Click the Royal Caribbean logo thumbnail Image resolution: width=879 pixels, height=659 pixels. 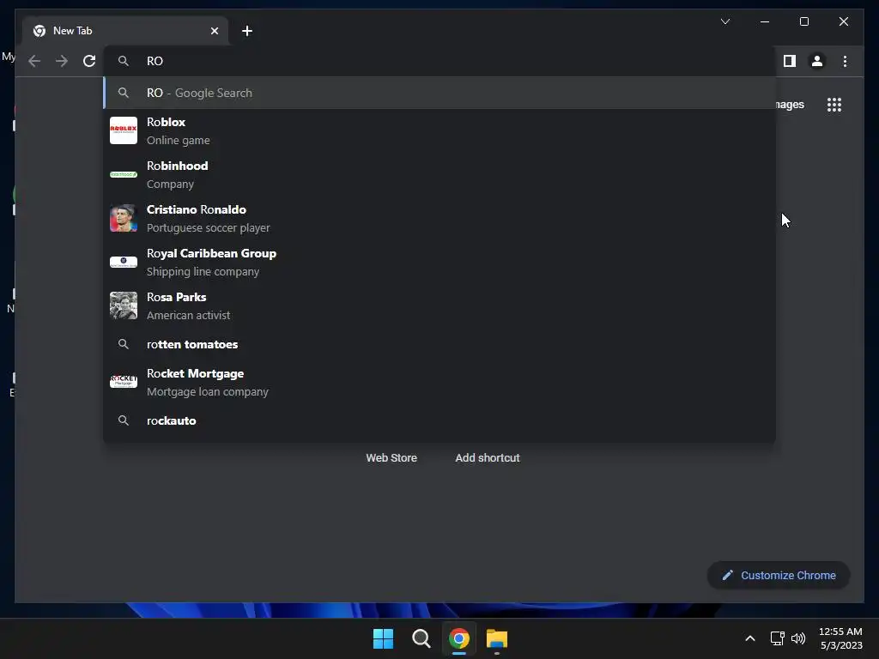point(124,262)
